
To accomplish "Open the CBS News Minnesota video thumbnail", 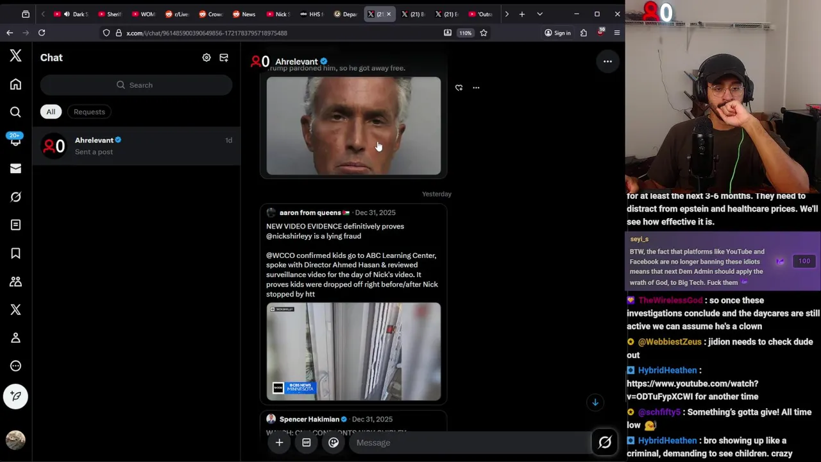I will [353, 352].
